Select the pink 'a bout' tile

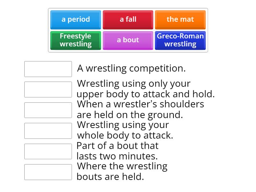coord(128,40)
